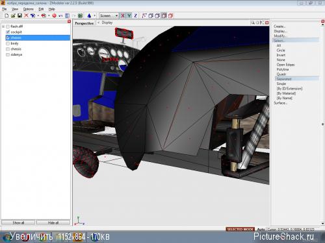The width and height of the screenshot is (325, 243).
Task: Open the Screen coordinate system dropdown
Action: pyautogui.click(x=109, y=16)
